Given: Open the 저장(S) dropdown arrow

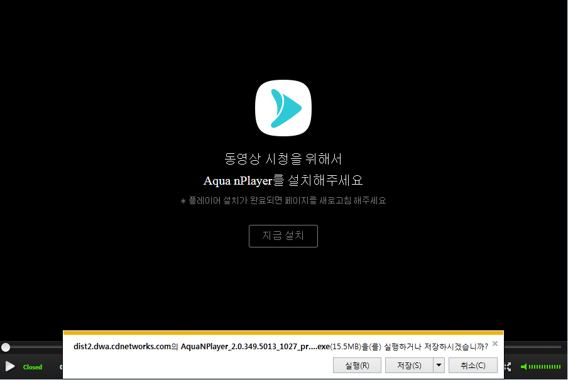Looking at the screenshot, I should coord(439,365).
